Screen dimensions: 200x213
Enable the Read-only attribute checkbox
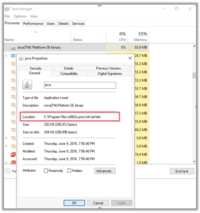pyautogui.click(x=46, y=170)
